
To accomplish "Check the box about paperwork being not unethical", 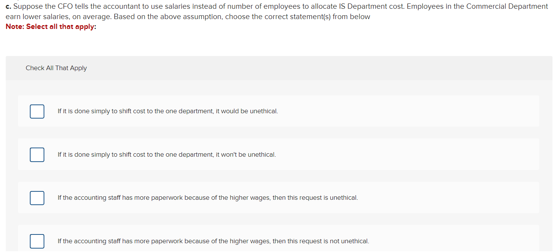I will pyautogui.click(x=37, y=241).
